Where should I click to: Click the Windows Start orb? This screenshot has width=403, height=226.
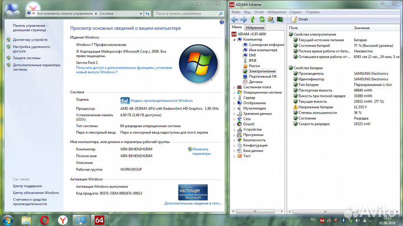coord(8,220)
